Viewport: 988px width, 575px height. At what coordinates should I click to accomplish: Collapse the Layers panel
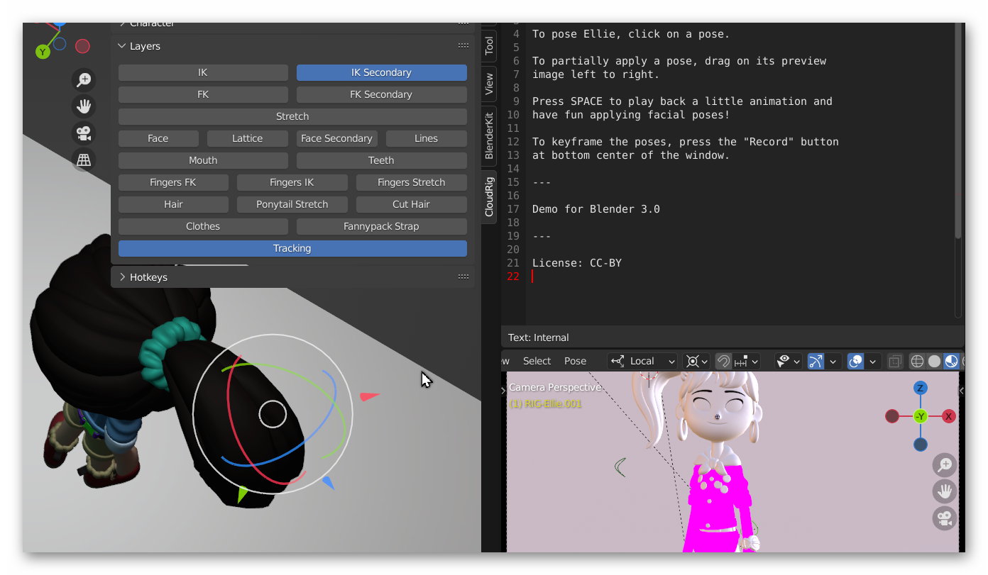122,45
